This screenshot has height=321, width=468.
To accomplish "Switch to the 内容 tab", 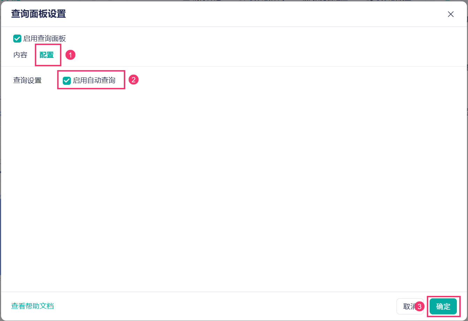I will (x=20, y=55).
